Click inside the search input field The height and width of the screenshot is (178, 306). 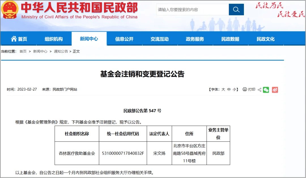coord(190,9)
